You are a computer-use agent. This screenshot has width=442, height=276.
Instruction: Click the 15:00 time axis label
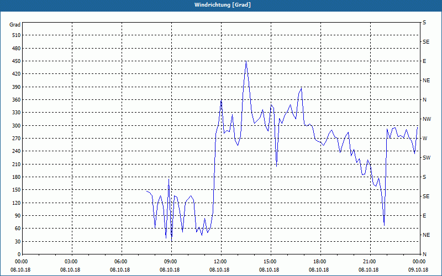click(270, 262)
